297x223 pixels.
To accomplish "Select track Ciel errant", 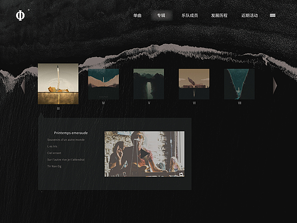I will click(x=54, y=153).
